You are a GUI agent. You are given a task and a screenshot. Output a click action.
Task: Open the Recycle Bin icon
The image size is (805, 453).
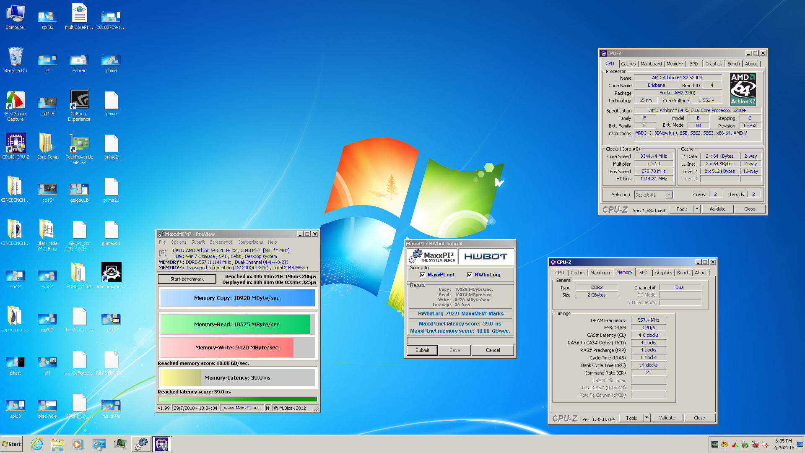[16, 60]
